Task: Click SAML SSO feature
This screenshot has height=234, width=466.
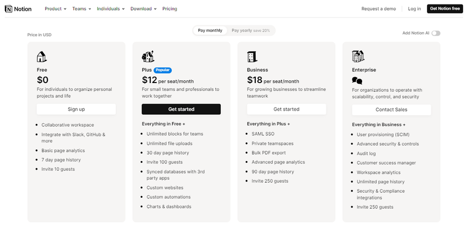Action: pyautogui.click(x=263, y=134)
